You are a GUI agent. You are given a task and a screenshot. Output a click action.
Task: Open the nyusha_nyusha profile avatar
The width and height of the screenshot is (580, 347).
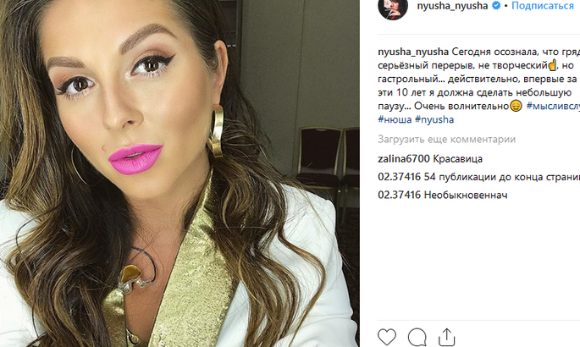(x=393, y=8)
